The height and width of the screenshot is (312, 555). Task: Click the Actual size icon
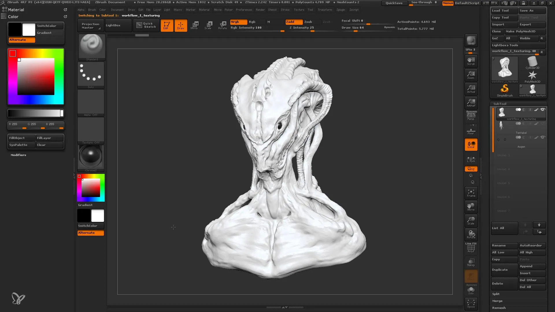click(471, 89)
